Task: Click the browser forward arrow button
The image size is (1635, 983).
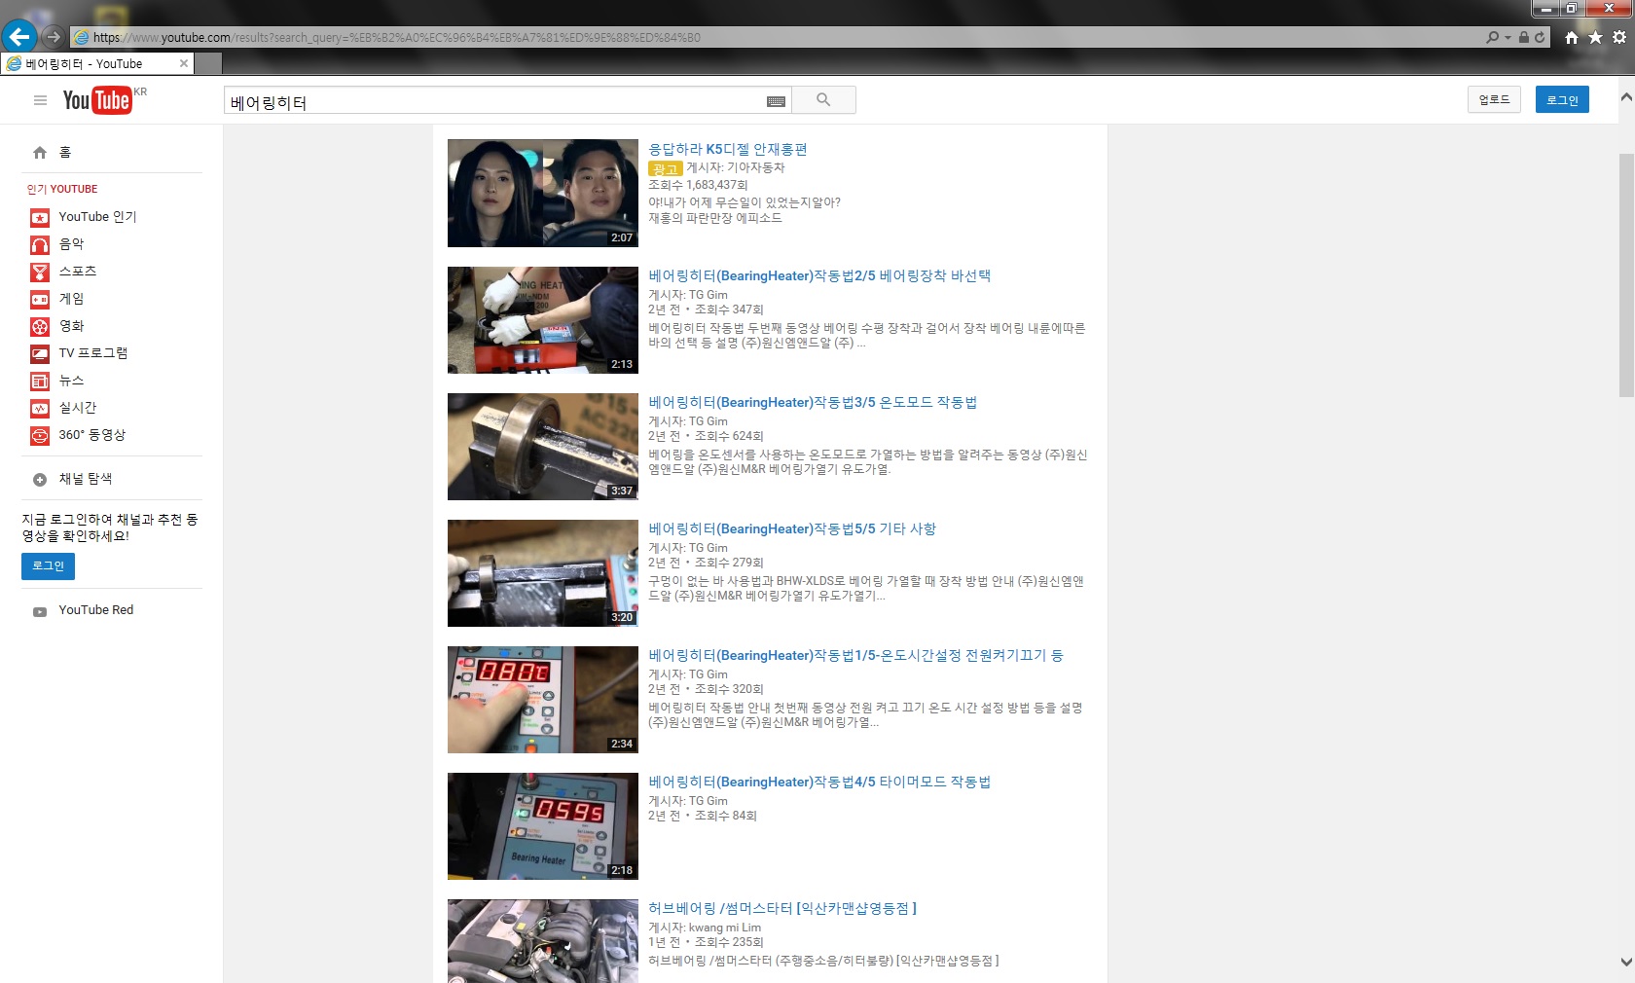Action: pos(54,37)
